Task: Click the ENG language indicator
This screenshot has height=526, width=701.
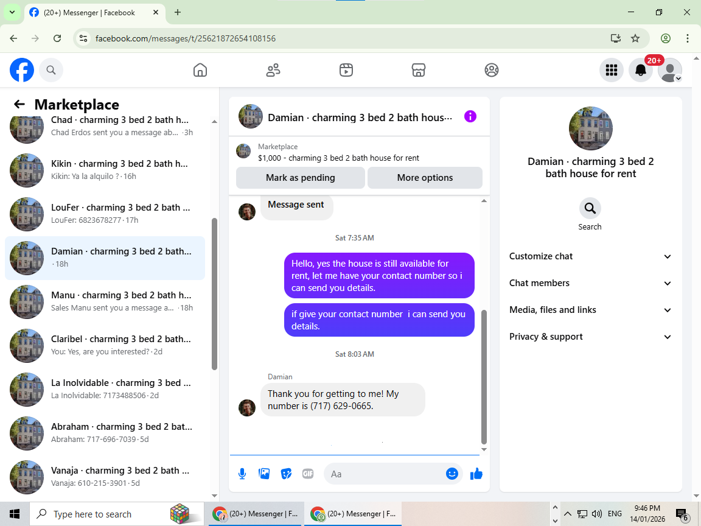Action: coord(615,513)
